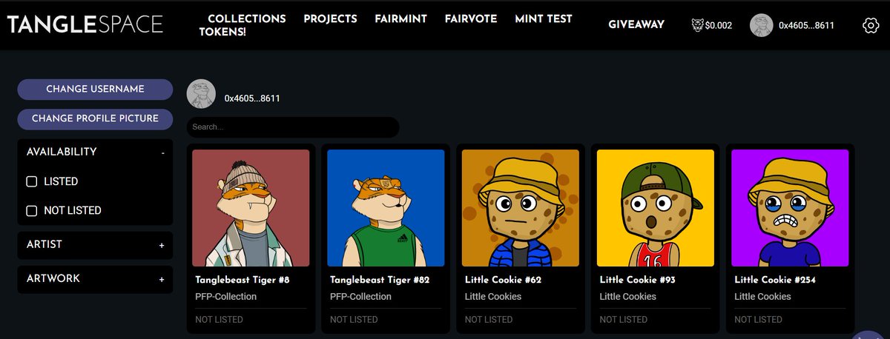Click the profile avatar above search
This screenshot has width=890, height=339.
point(201,94)
